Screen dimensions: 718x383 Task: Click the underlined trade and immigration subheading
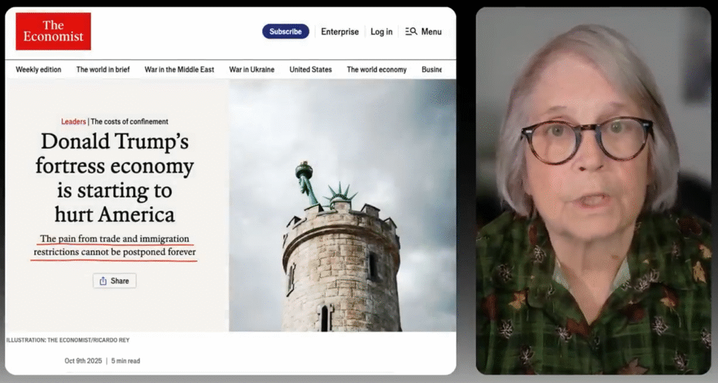(x=115, y=245)
